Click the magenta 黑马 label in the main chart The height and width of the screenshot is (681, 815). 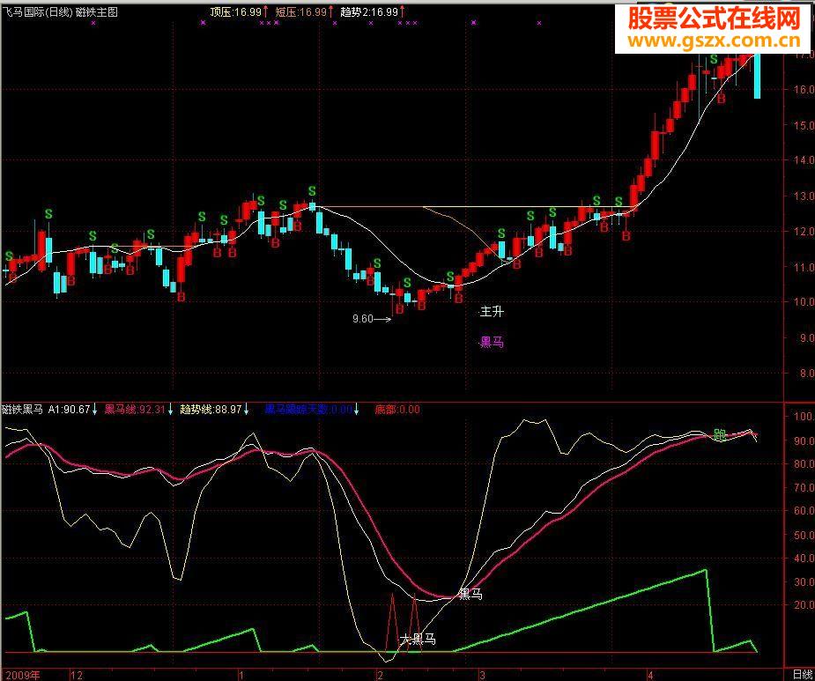(x=492, y=342)
